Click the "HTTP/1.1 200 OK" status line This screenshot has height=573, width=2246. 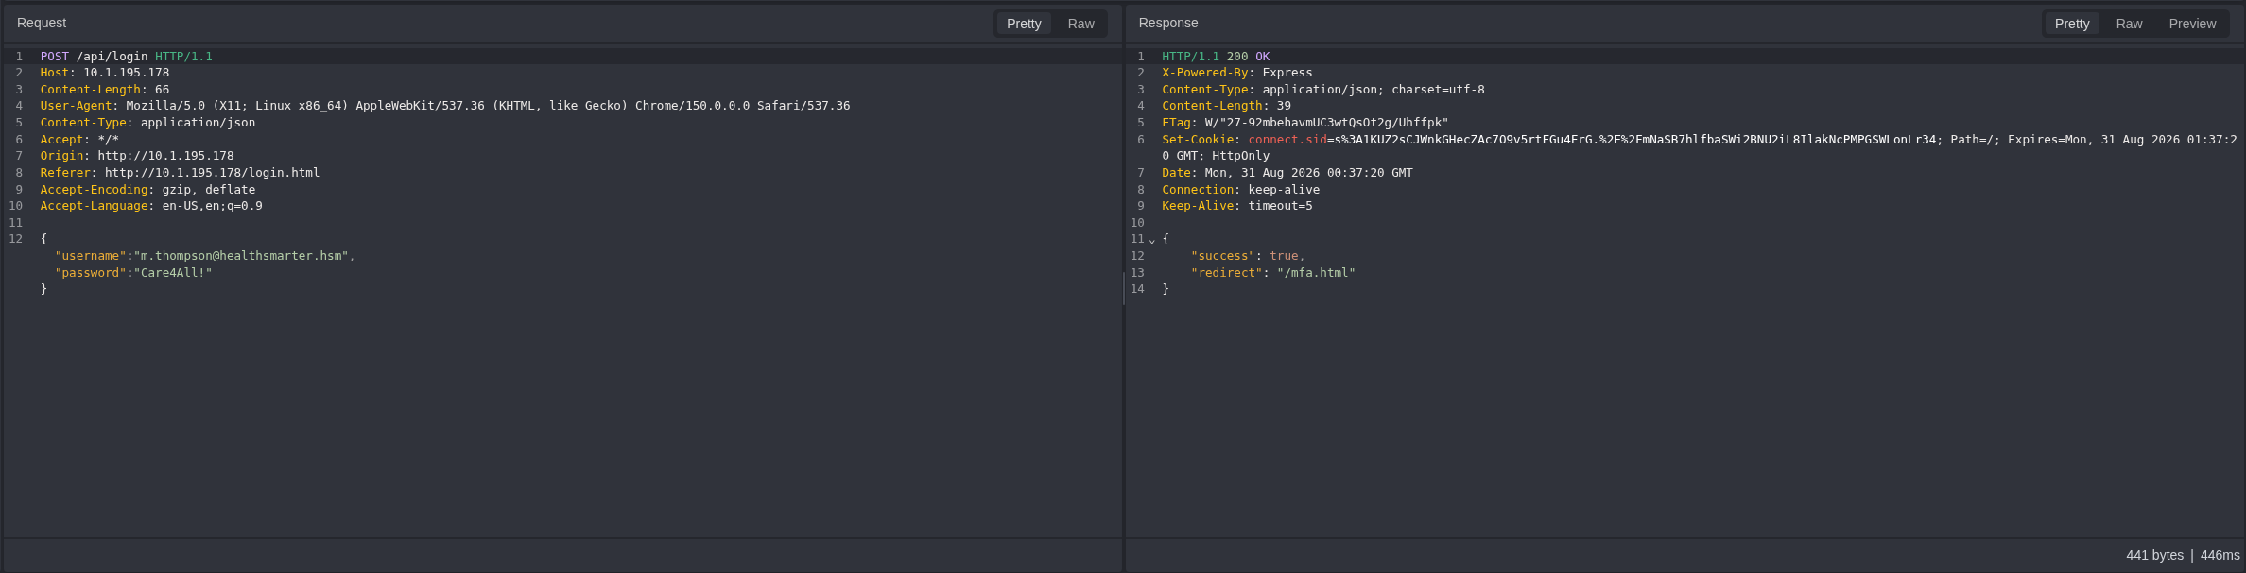pyautogui.click(x=1216, y=57)
